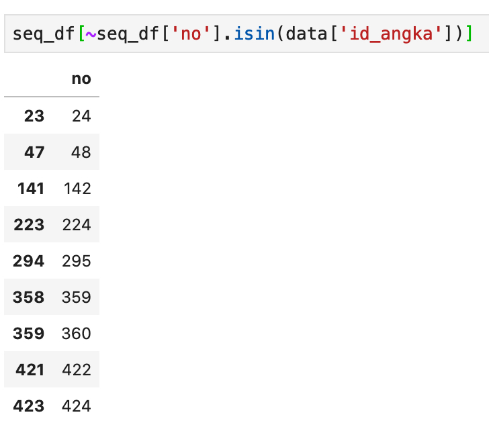The height and width of the screenshot is (423, 489).
Task: Click the code cell input field
Action: click(247, 34)
